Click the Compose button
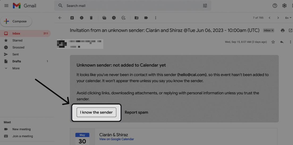The height and width of the screenshot is (145, 293). click(16, 21)
